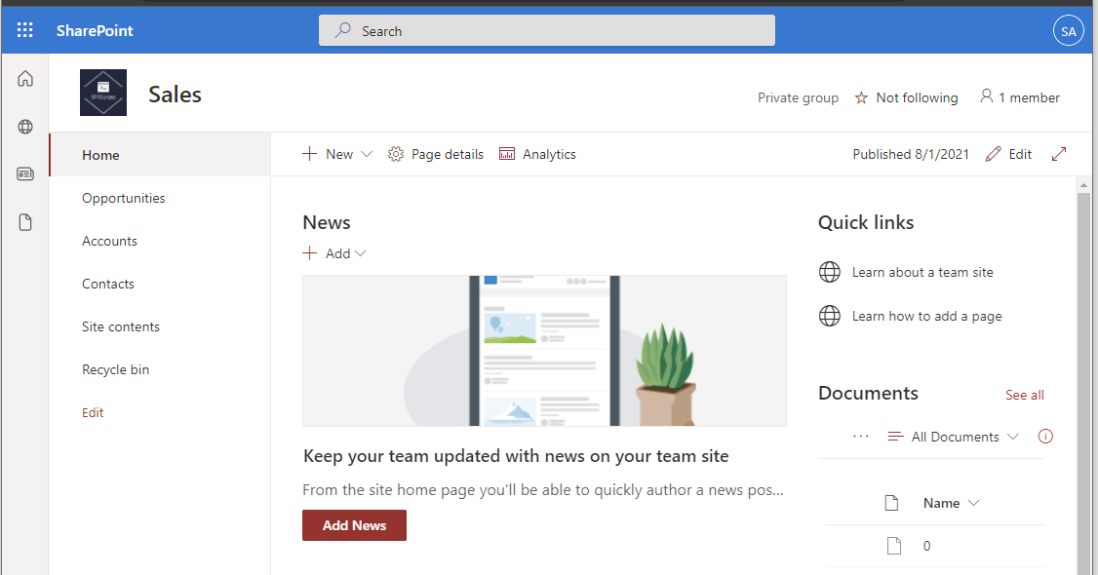Expand page to full screen icon
The image size is (1098, 575).
tap(1059, 154)
